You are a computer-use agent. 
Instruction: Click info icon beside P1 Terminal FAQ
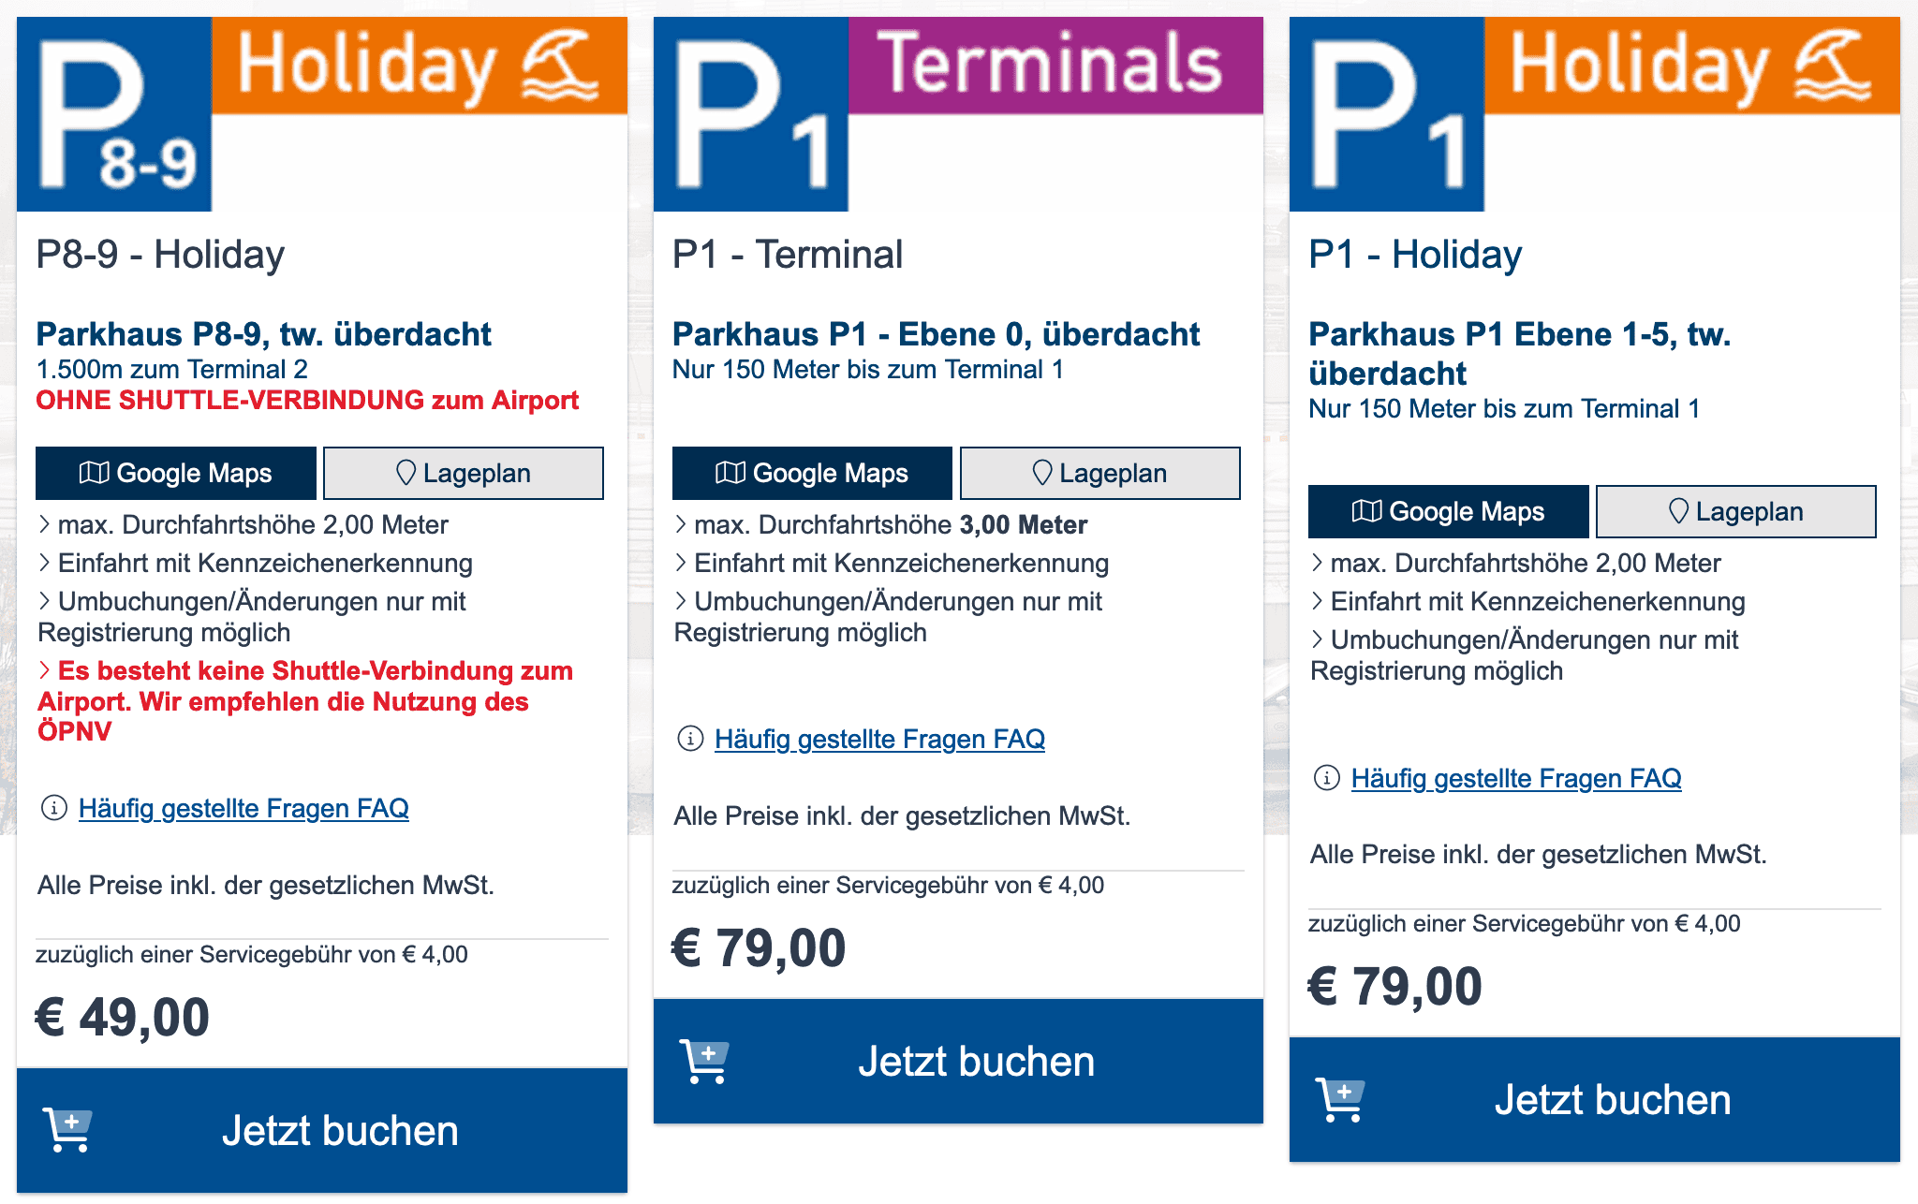tap(690, 739)
